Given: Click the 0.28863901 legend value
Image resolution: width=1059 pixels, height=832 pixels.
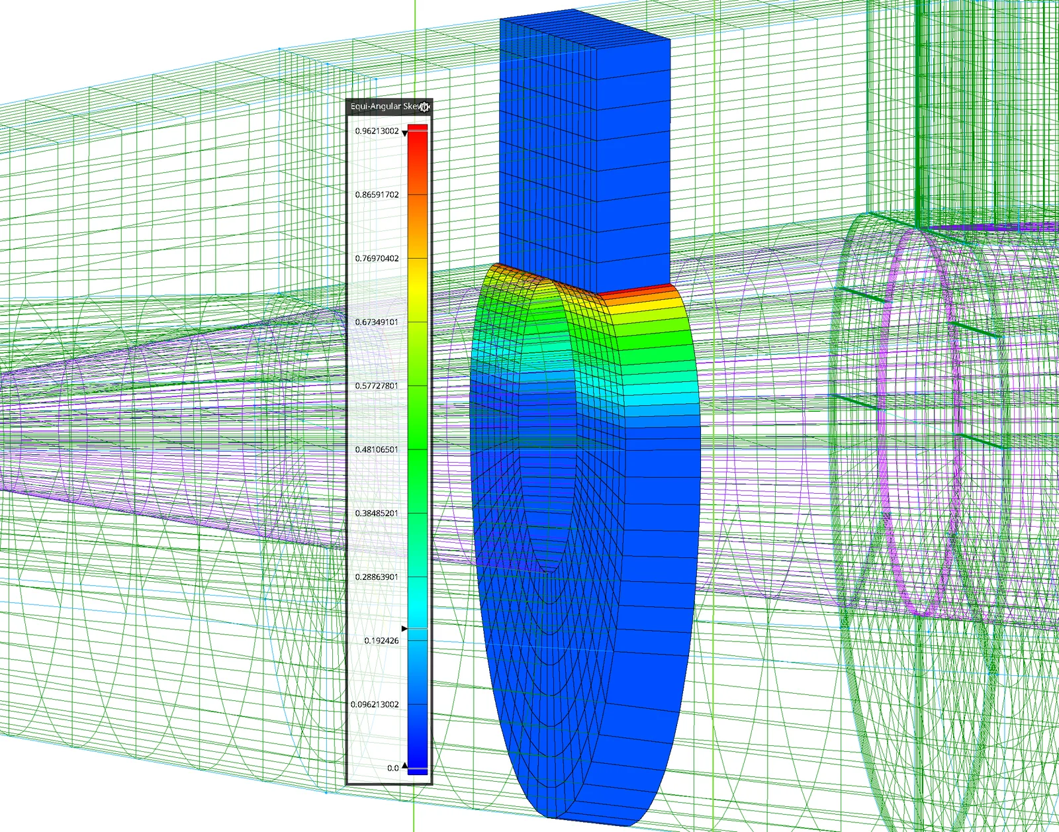Looking at the screenshot, I should pos(377,577).
